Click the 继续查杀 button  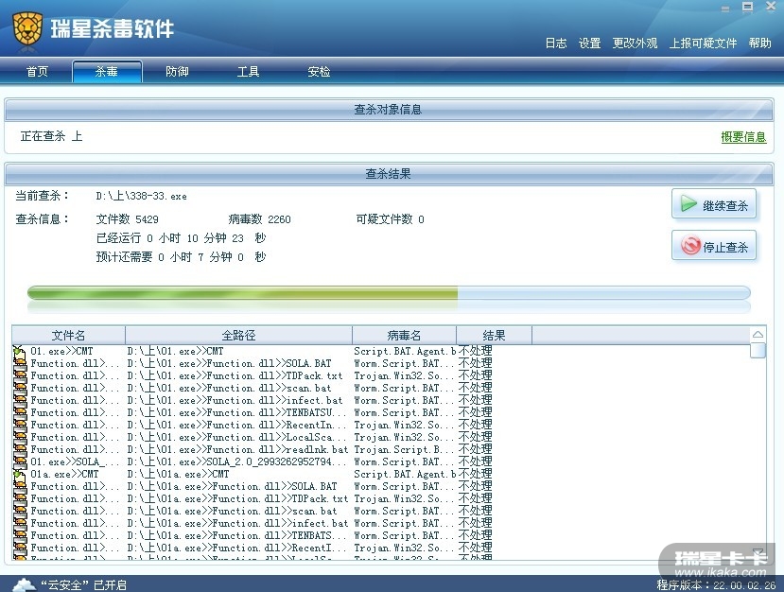click(713, 204)
